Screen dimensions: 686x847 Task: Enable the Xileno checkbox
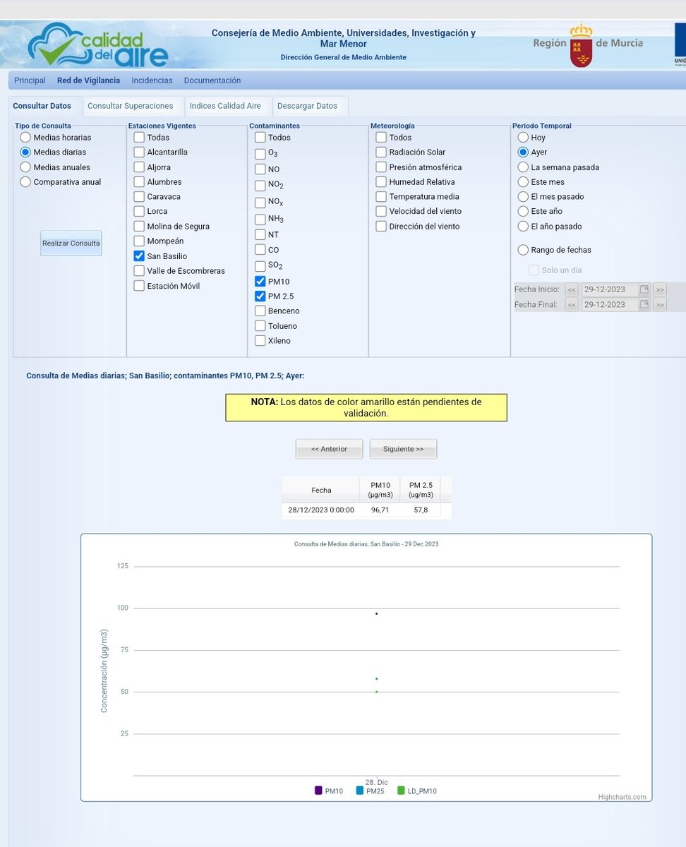[x=260, y=341]
